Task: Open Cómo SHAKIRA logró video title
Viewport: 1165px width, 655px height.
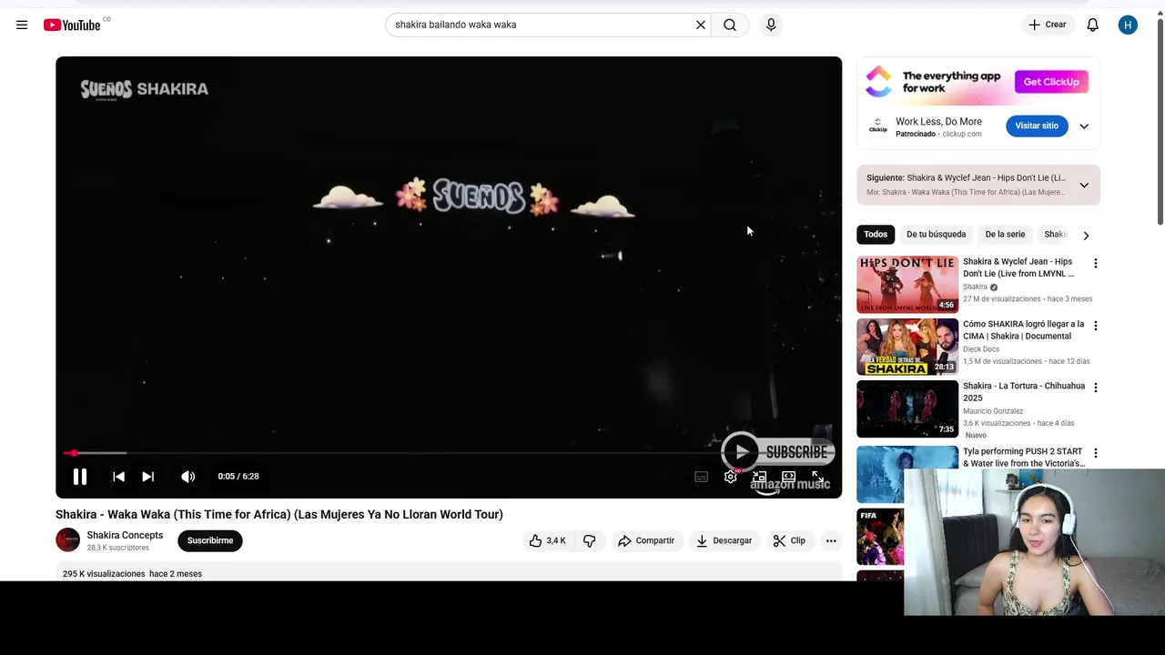Action: click(x=1024, y=329)
